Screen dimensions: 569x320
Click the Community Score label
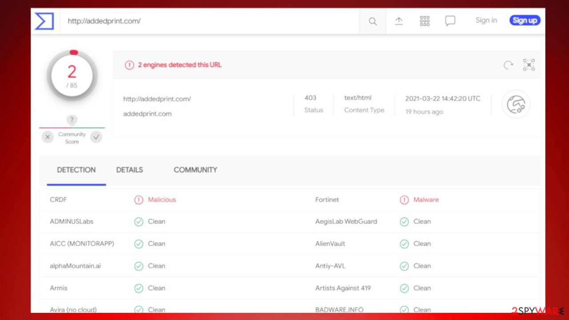click(72, 138)
